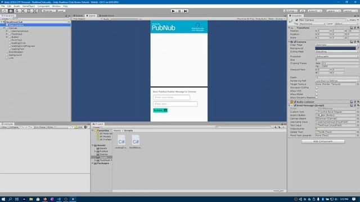Viewport: 360px width, 202px height.
Task: Open the File menu
Action: click(3, 6)
